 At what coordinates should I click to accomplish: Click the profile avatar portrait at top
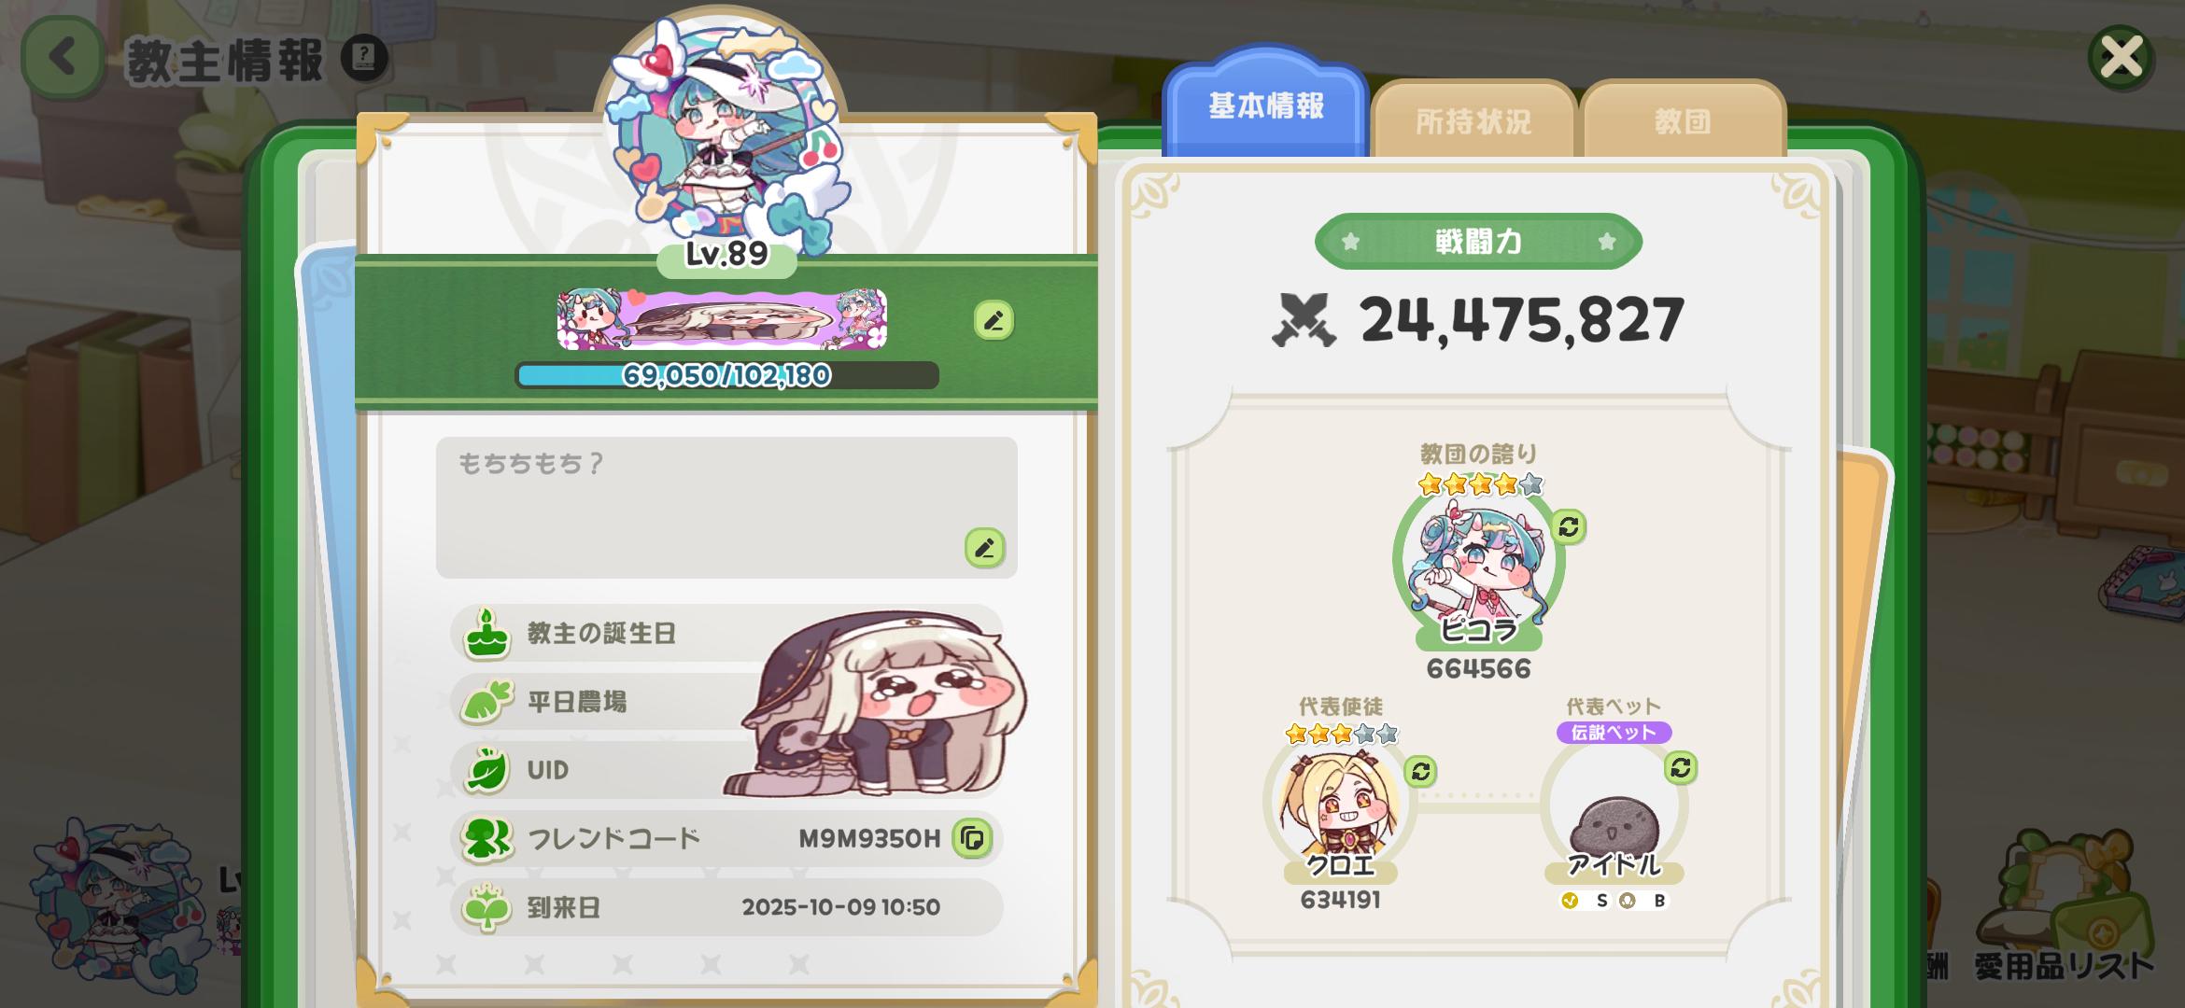click(x=724, y=131)
